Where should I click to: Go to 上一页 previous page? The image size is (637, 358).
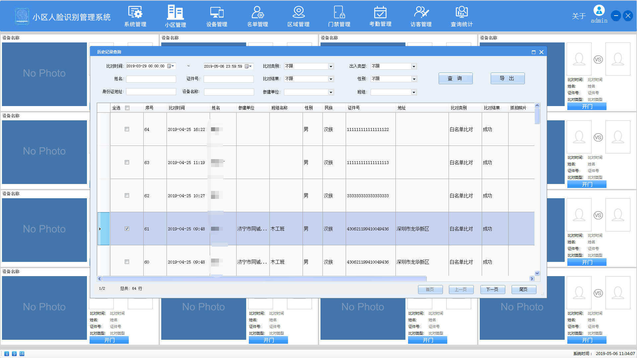[x=461, y=289]
